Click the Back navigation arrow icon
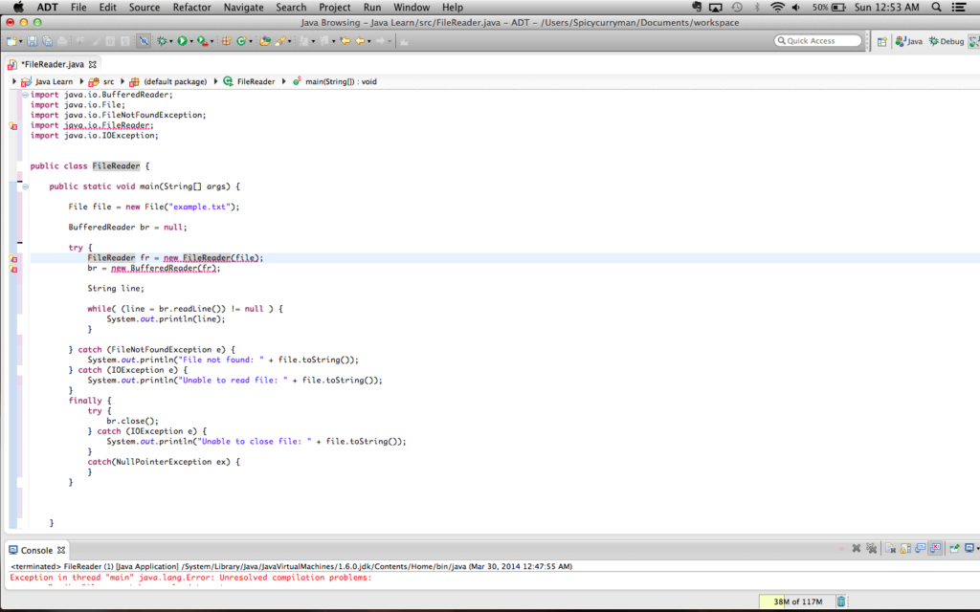This screenshot has width=980, height=612. coord(360,41)
